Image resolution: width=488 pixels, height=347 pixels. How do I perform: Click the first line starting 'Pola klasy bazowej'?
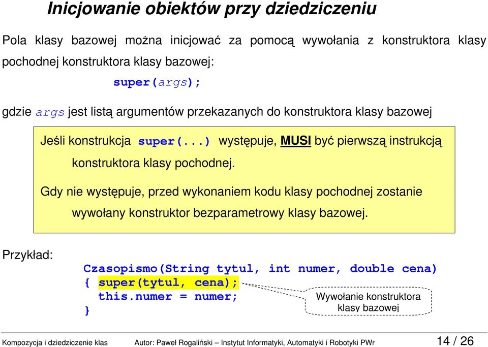pos(244,41)
